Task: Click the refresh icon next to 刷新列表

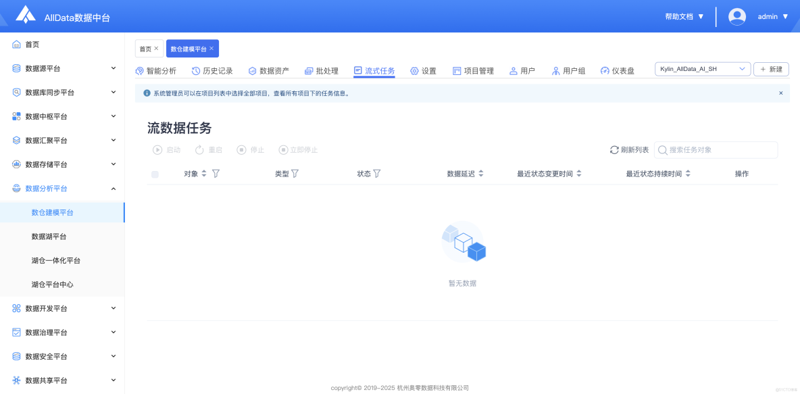Action: [x=614, y=149]
